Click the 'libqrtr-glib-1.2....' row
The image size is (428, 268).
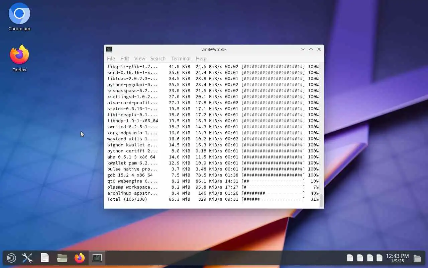tap(213, 67)
